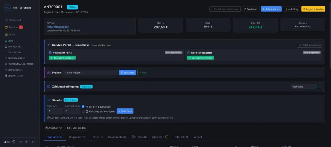Open Termine calendar in the sidebar
Screen dimensions: 331x147
point(11,27)
